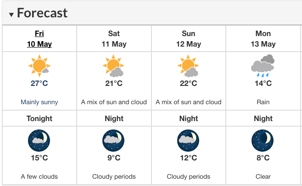
Task: Select the Mon 13 May column header
Action: [263, 39]
